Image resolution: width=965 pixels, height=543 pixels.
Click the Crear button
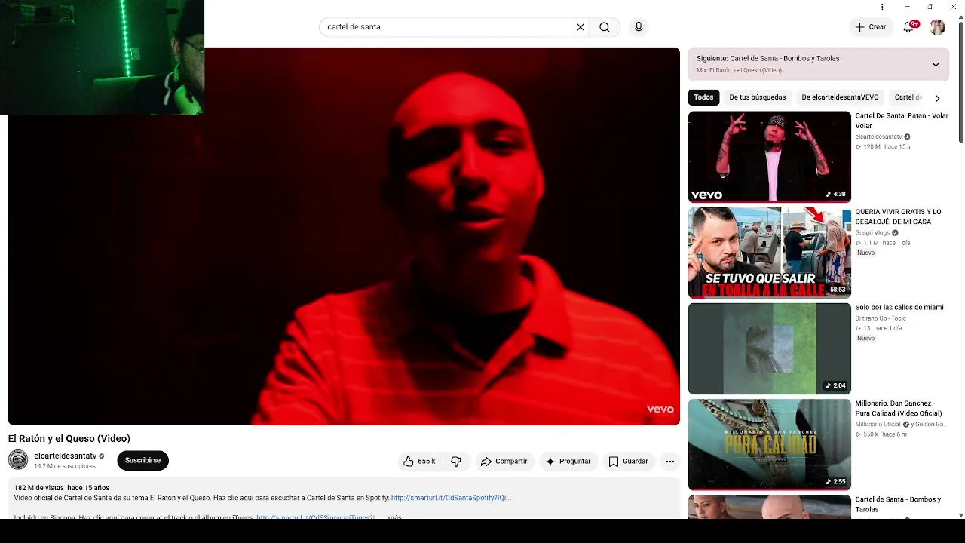click(870, 27)
